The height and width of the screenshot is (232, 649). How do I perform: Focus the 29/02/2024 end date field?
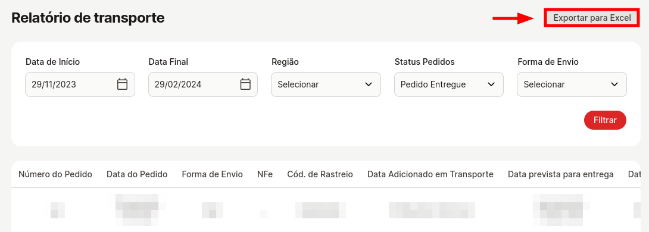(203, 85)
